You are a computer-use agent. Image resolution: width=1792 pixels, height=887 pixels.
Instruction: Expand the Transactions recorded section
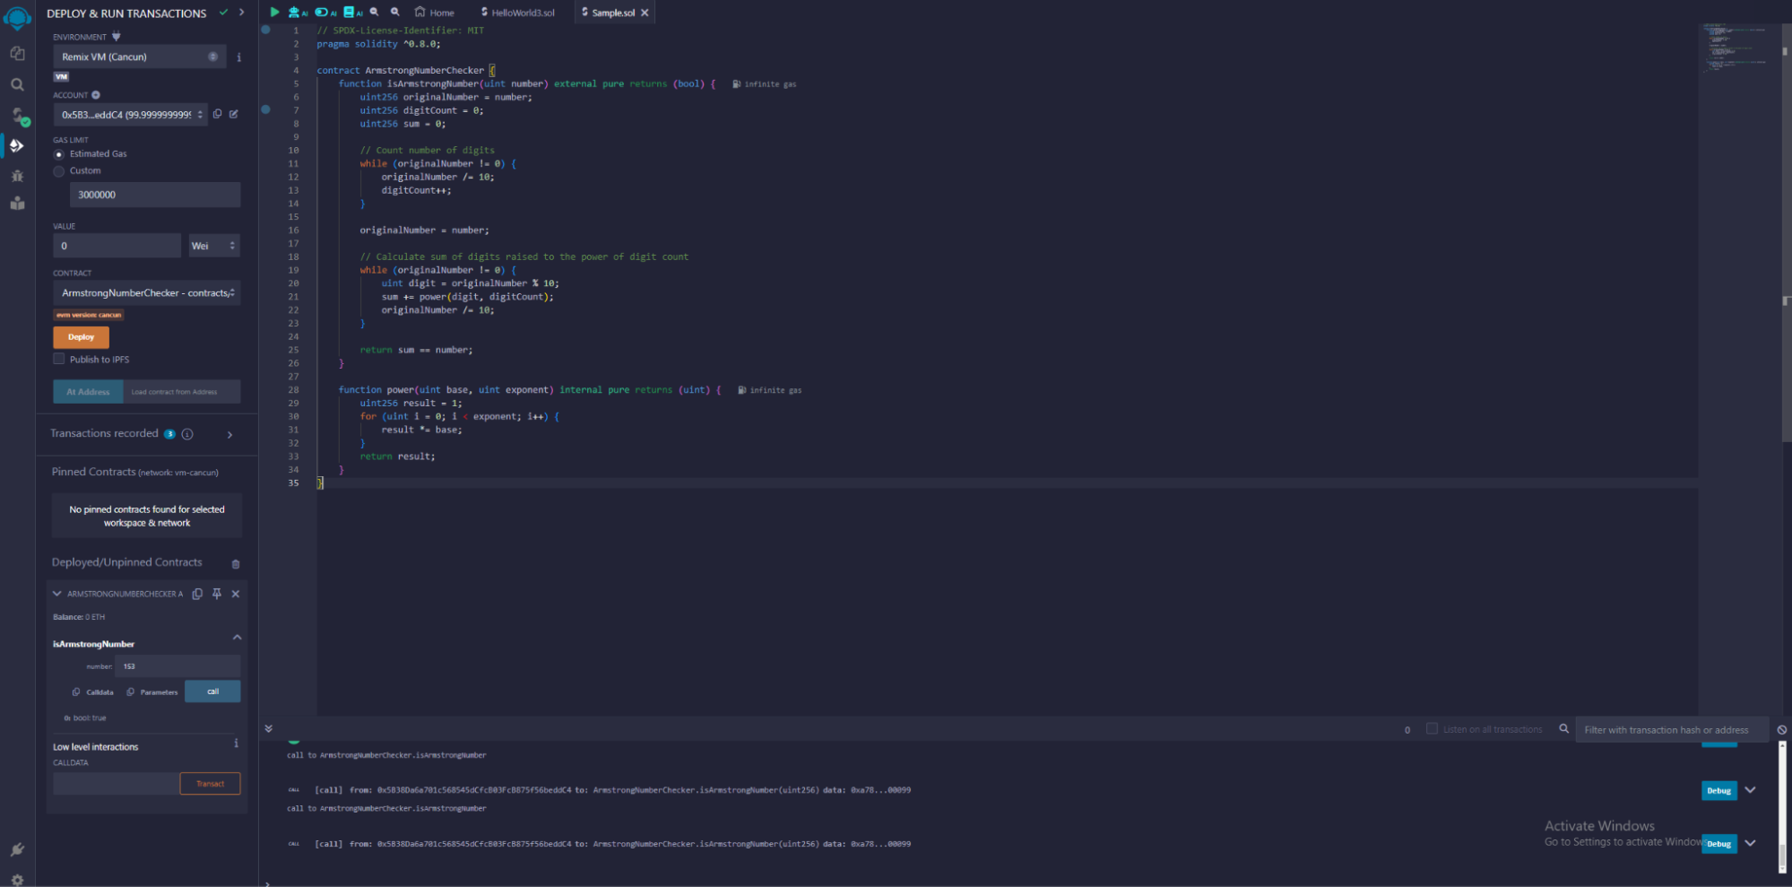click(x=230, y=435)
